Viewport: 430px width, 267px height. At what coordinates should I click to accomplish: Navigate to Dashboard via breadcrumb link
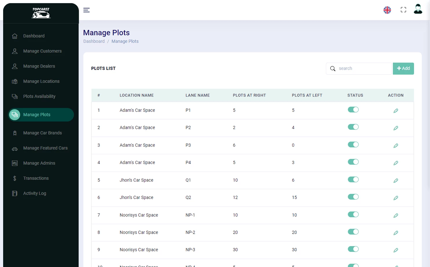click(94, 41)
